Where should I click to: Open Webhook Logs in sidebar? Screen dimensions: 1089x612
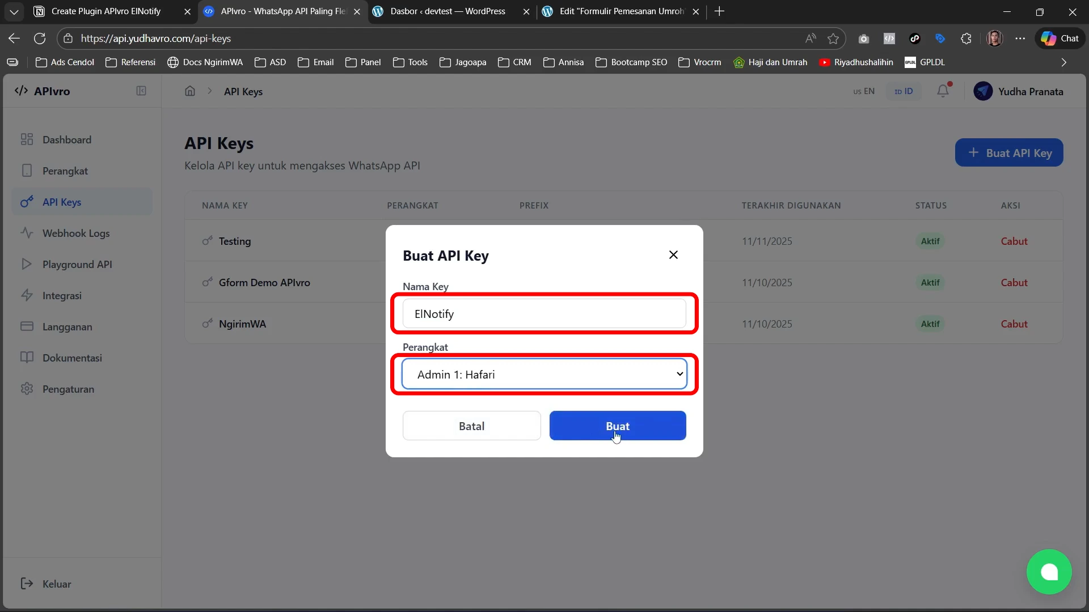coord(75,233)
